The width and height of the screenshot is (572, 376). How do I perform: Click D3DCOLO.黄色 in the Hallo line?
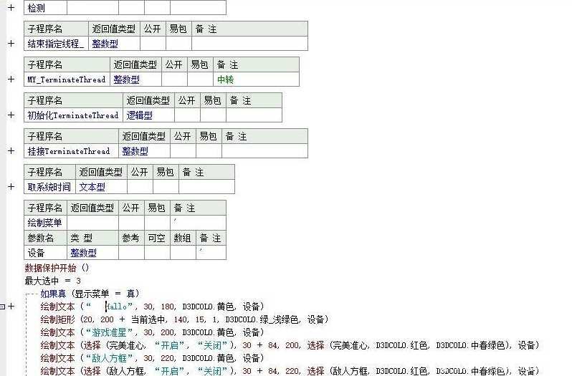pos(208,307)
